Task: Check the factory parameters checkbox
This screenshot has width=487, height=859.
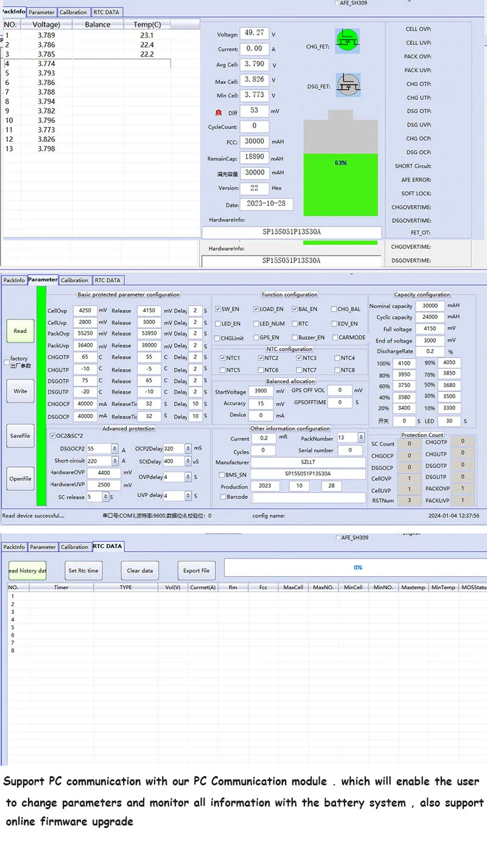Action: coord(7,362)
